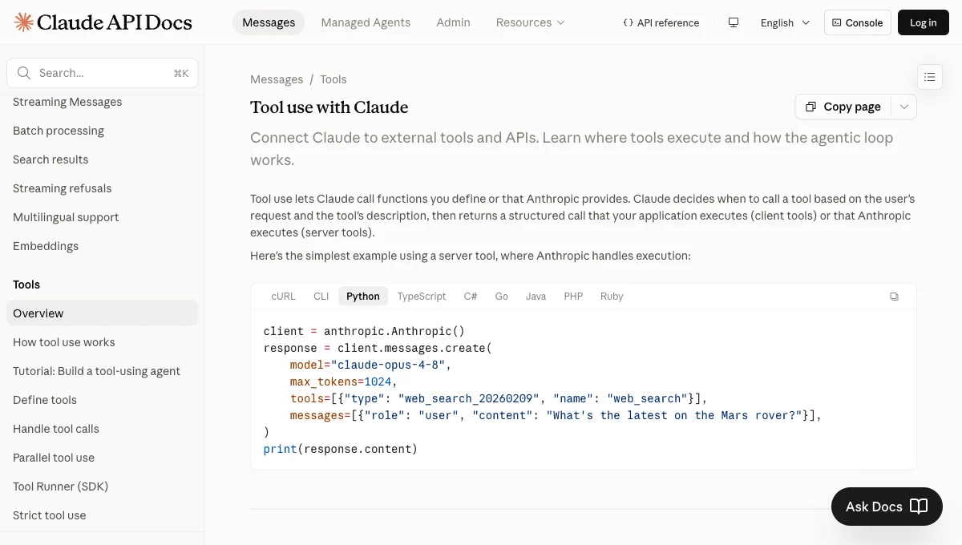This screenshot has height=545, width=962.
Task: Toggle theme with the monitor icon
Action: (733, 22)
